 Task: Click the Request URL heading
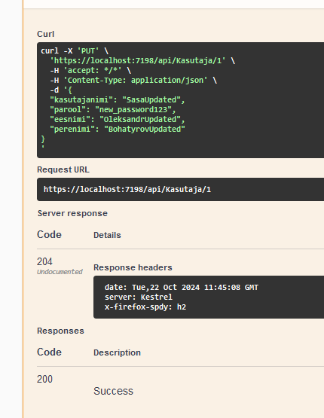[63, 169]
